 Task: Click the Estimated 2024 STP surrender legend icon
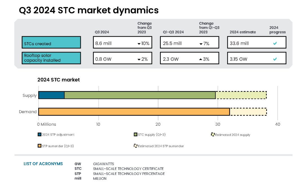tap(135, 146)
